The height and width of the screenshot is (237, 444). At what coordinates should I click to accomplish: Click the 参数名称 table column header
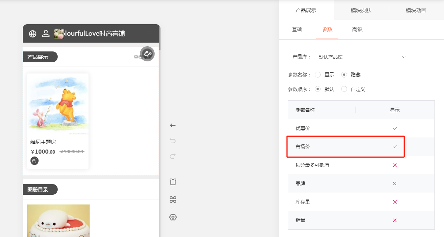coord(305,110)
